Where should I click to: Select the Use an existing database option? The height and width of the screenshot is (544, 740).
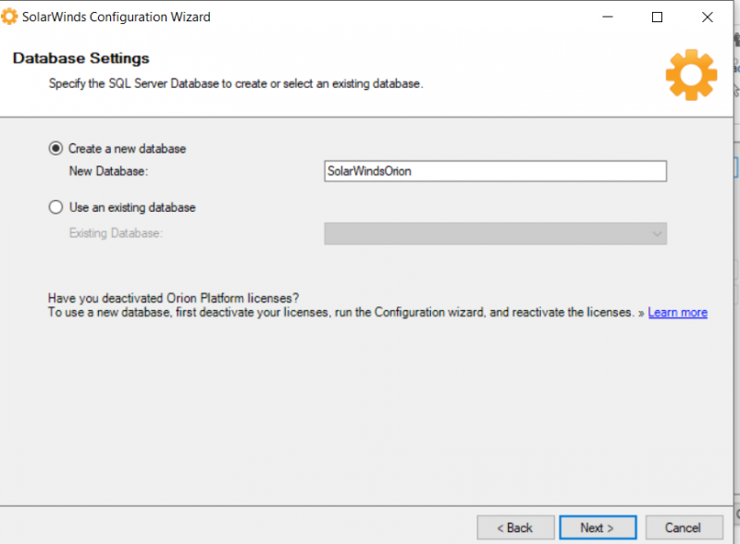(55, 207)
